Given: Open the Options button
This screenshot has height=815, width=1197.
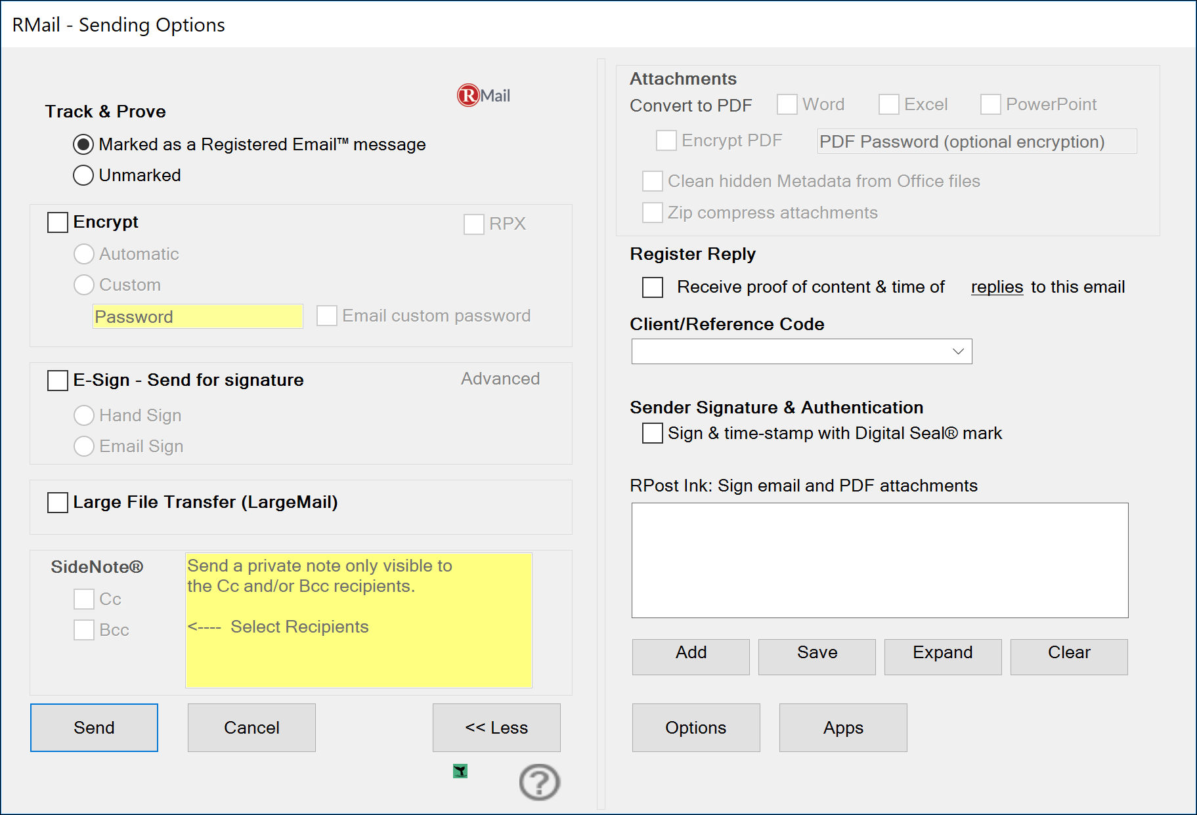Looking at the screenshot, I should tap(696, 728).
